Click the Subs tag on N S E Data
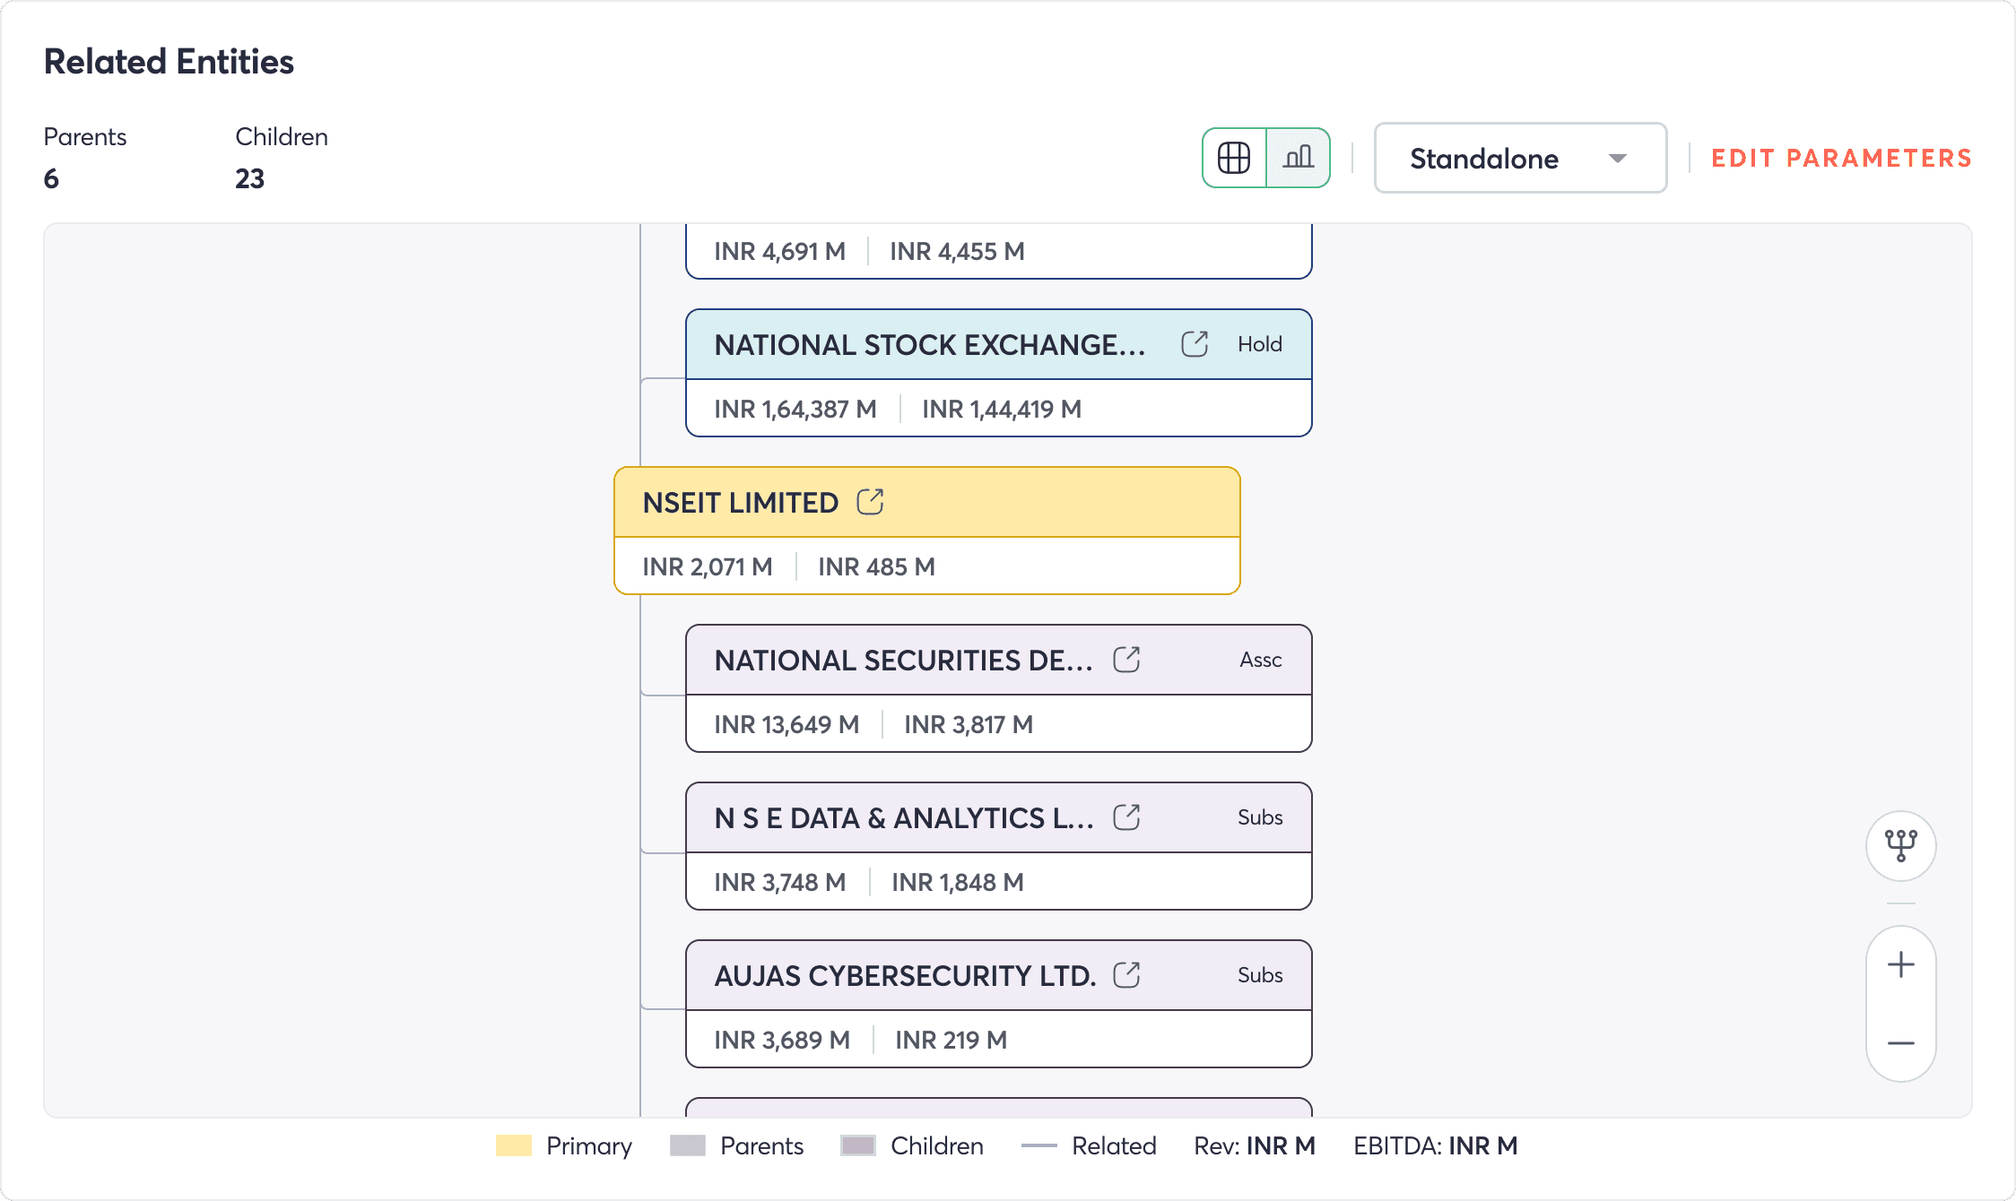The height and width of the screenshot is (1201, 2016). coord(1260,817)
